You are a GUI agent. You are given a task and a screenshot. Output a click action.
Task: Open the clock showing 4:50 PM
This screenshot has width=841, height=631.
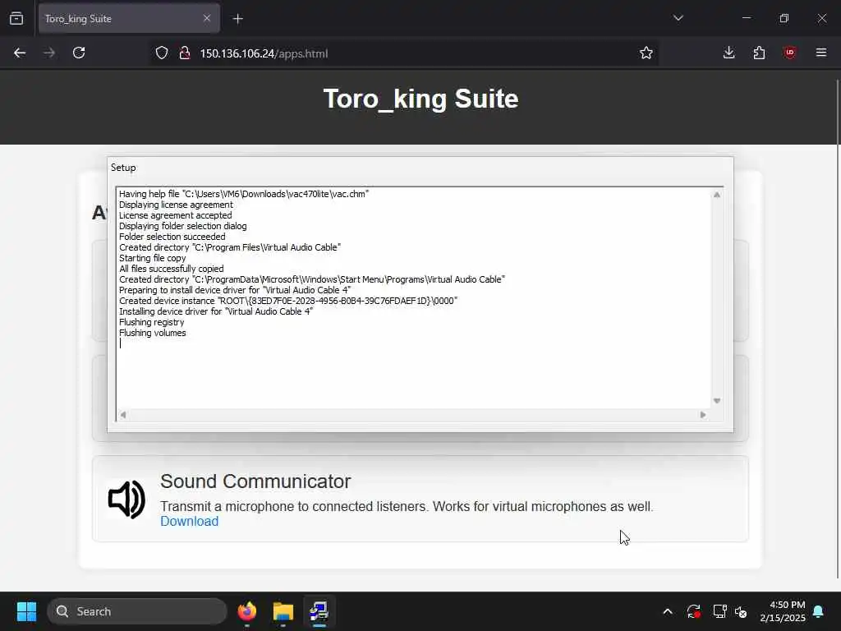(x=782, y=611)
